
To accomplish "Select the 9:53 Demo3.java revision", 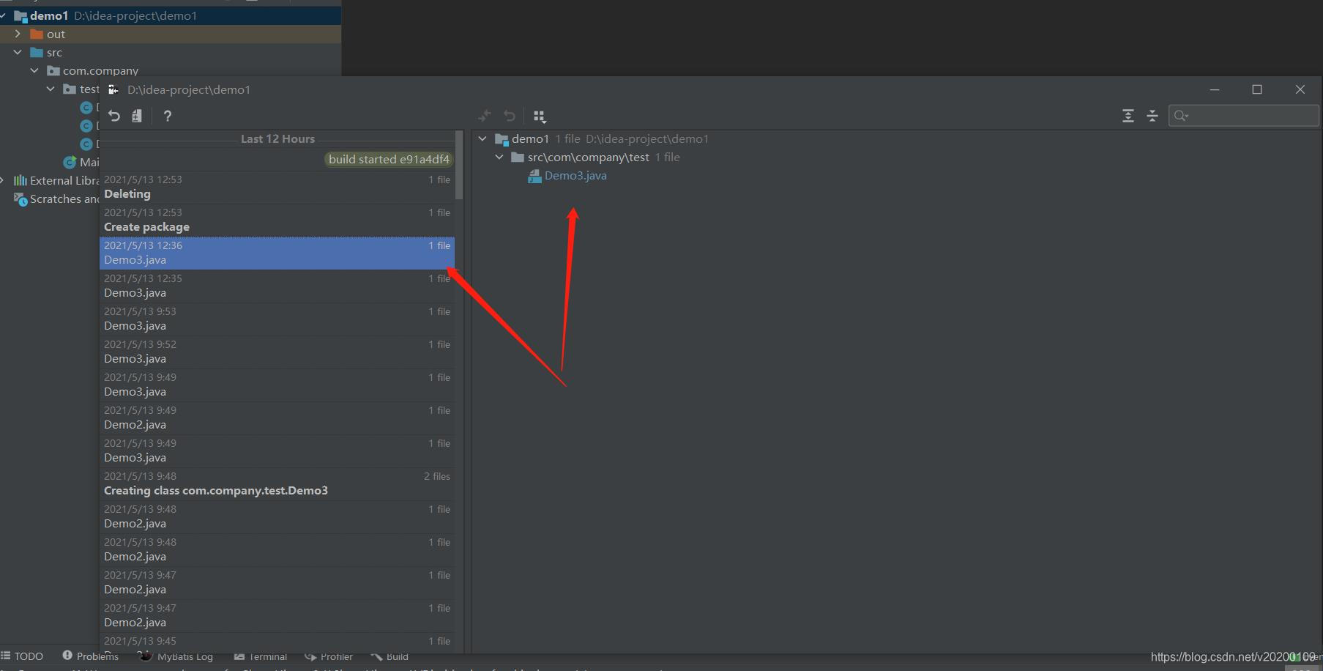I will (277, 319).
